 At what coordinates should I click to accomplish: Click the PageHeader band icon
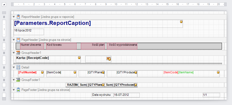[x=18, y=40]
